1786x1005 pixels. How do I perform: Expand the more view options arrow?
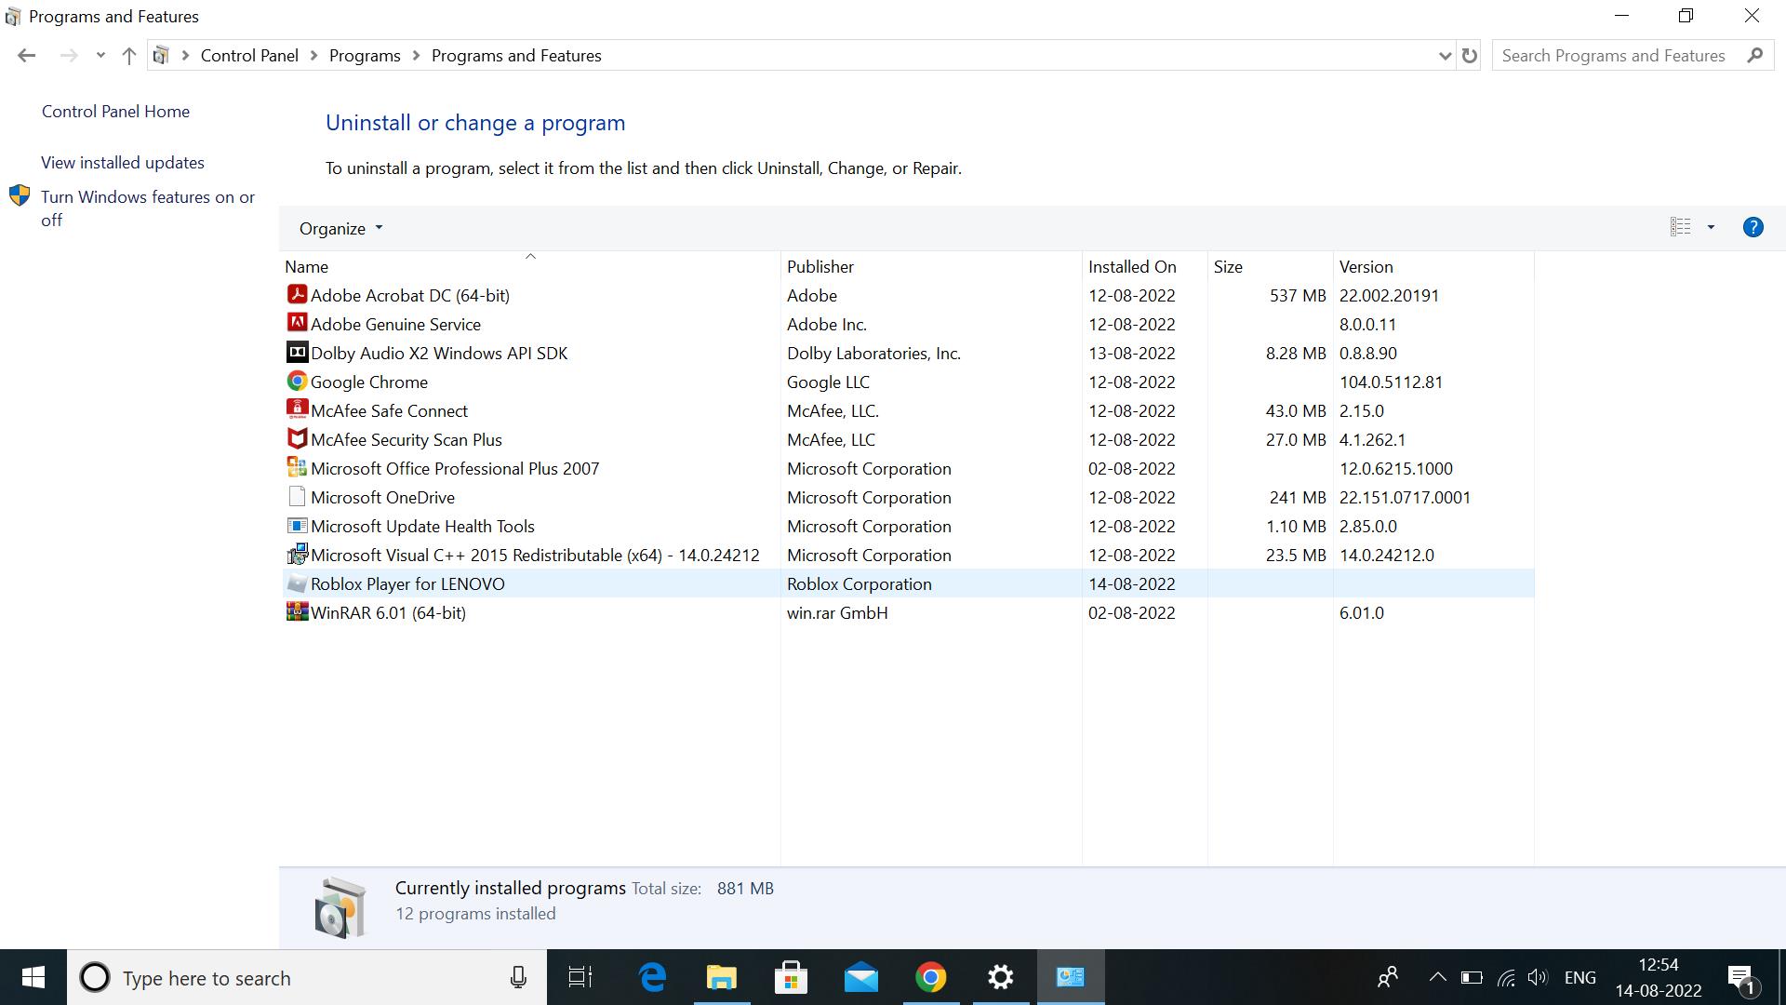pos(1711,227)
